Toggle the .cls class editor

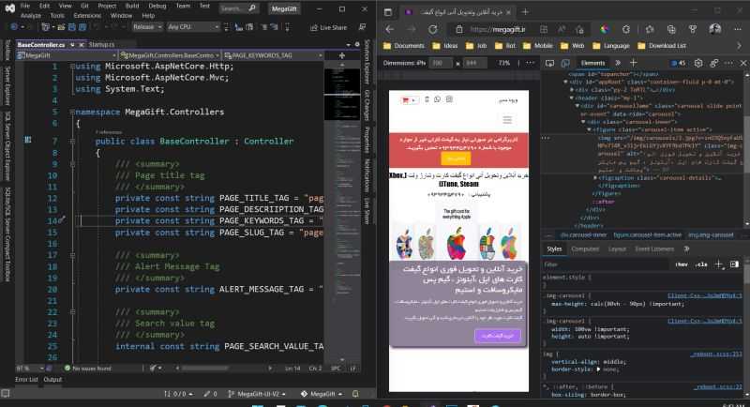(701, 264)
